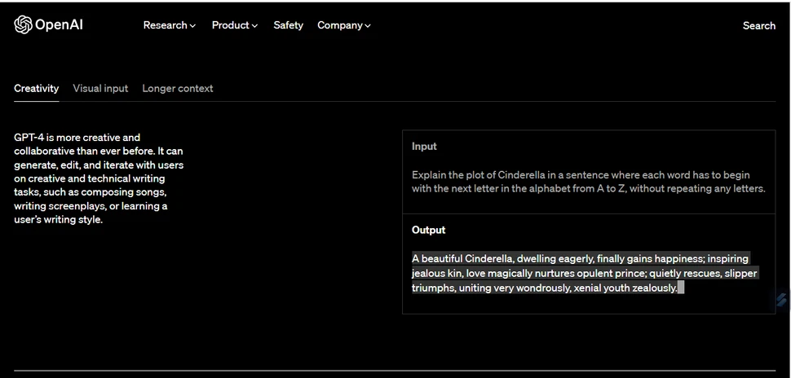Viewport: 791px width, 378px height.
Task: Expand the Product navigation menu
Action: [230, 25]
